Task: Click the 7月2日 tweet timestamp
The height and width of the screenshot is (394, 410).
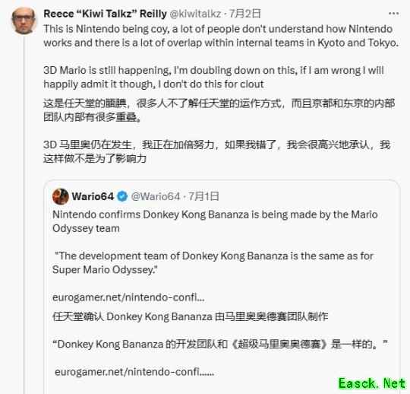Action: pos(245,14)
